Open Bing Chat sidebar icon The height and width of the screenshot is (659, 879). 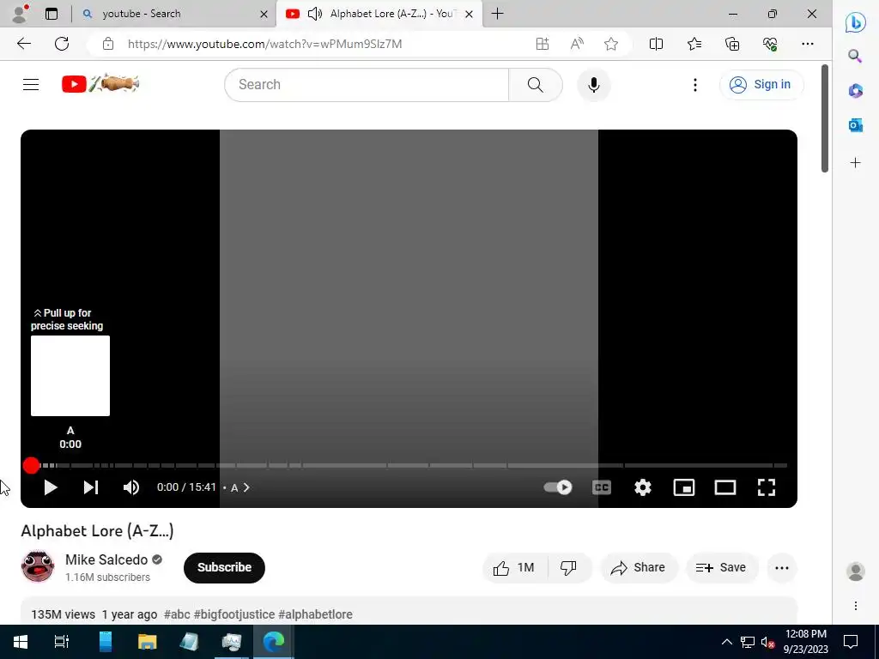point(856,22)
